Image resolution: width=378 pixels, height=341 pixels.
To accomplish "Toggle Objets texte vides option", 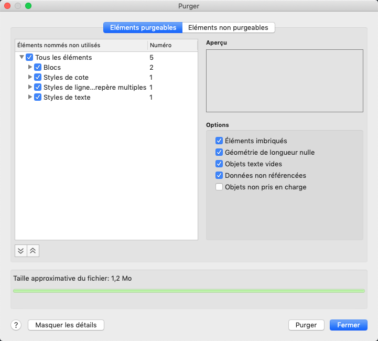I will click(x=219, y=164).
